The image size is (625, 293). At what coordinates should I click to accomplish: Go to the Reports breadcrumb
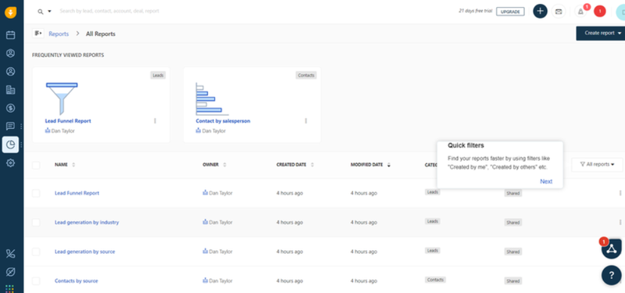pos(59,34)
